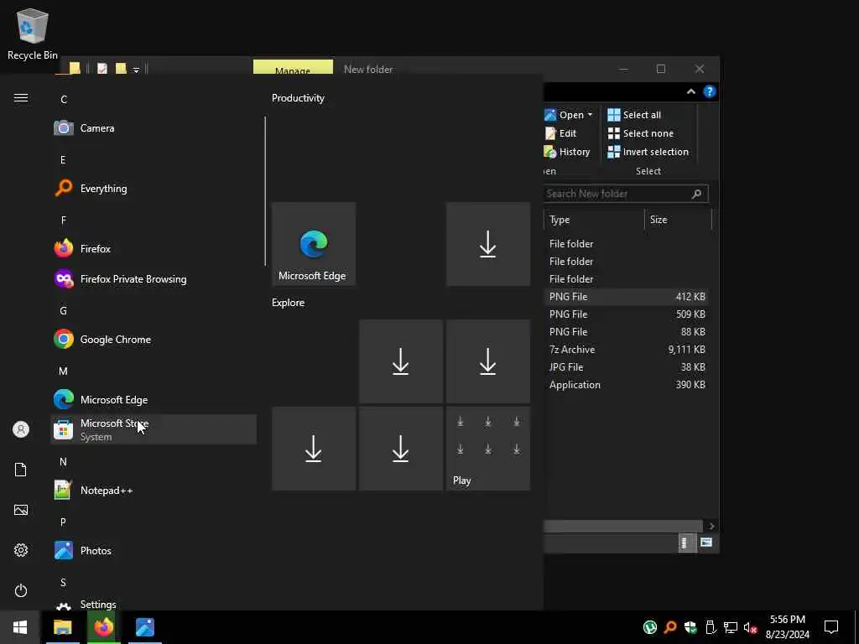Open the Manage tab in File Explorer
This screenshot has height=644, width=859.
(293, 68)
